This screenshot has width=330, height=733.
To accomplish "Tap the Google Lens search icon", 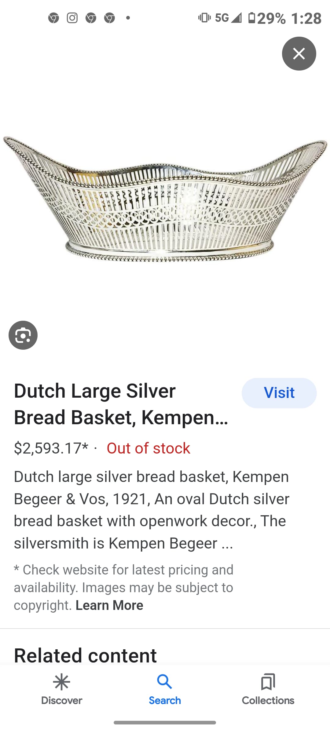I will (23, 335).
